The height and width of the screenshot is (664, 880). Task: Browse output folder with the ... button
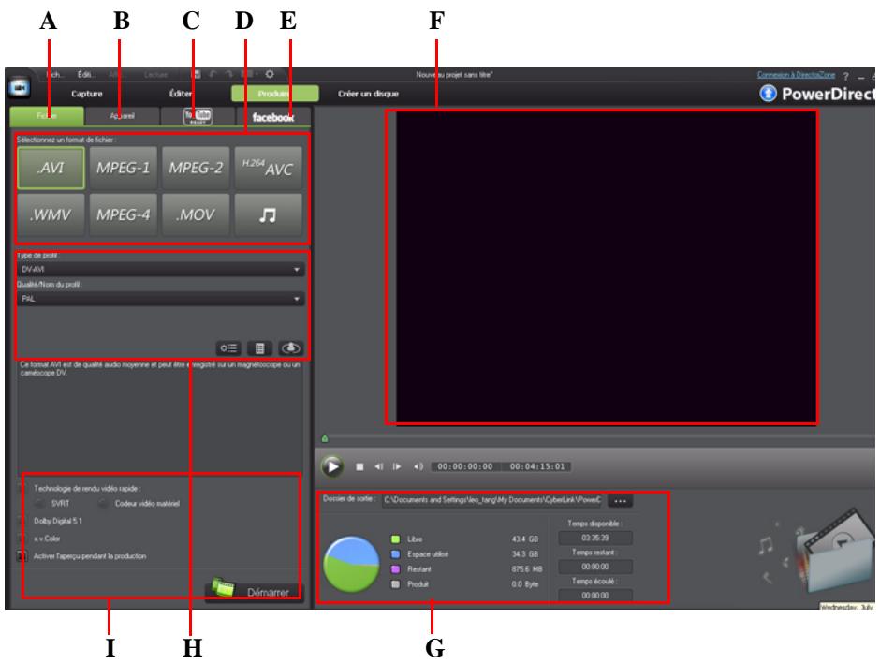tap(620, 500)
